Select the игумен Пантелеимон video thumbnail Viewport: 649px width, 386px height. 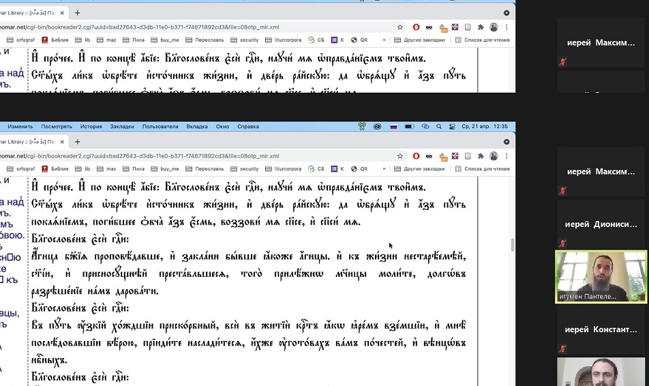click(601, 276)
